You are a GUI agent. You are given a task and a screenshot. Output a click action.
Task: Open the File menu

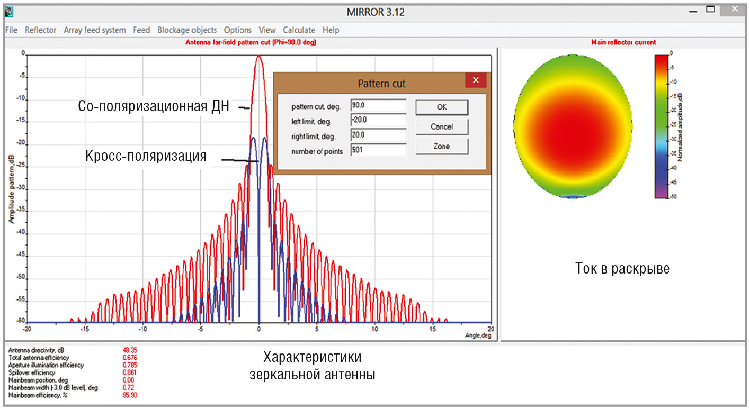11,30
